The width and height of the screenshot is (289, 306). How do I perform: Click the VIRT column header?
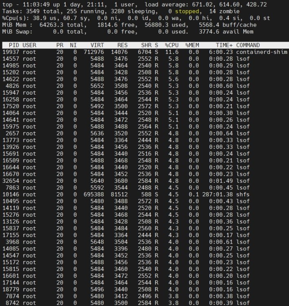97,45
